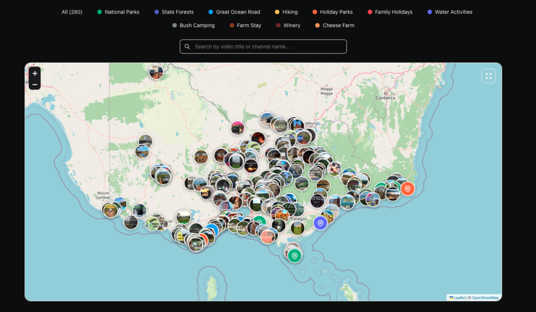
Task: Filter by Hiking category
Action: click(286, 12)
